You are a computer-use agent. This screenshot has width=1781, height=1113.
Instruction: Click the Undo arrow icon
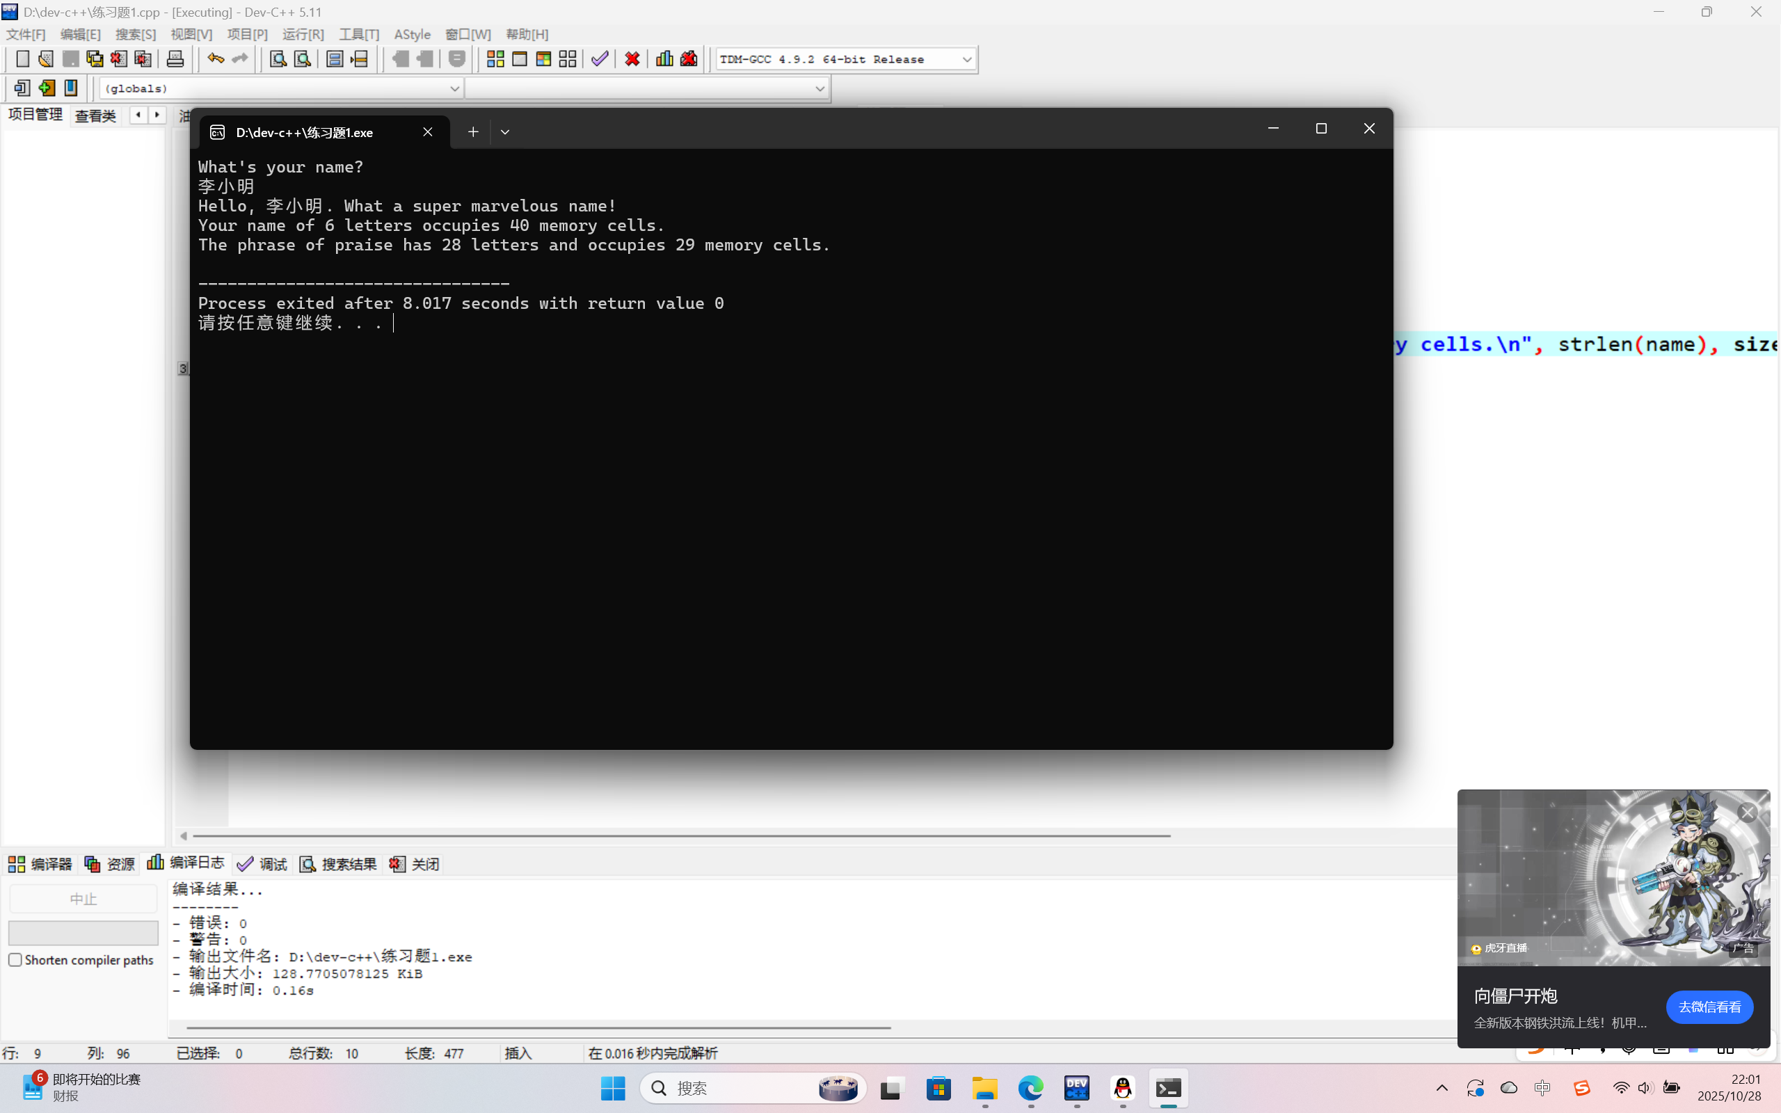coord(215,59)
